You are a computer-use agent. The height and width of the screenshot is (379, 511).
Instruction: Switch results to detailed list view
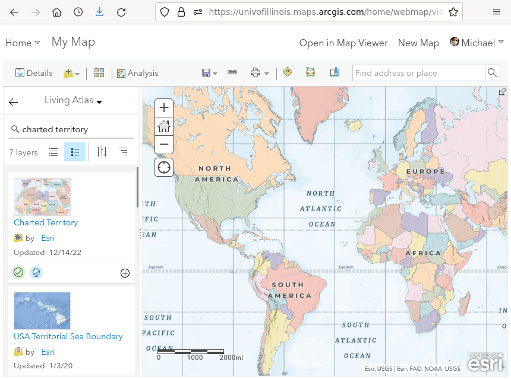pyautogui.click(x=75, y=152)
